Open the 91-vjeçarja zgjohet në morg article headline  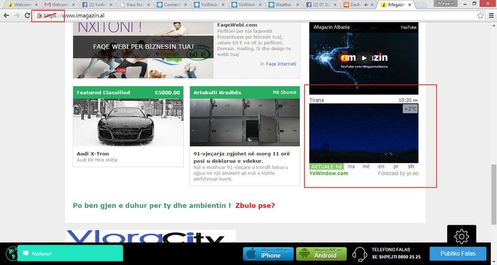242,157
